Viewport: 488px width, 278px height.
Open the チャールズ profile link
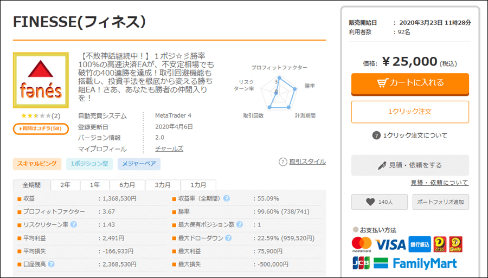click(x=169, y=149)
